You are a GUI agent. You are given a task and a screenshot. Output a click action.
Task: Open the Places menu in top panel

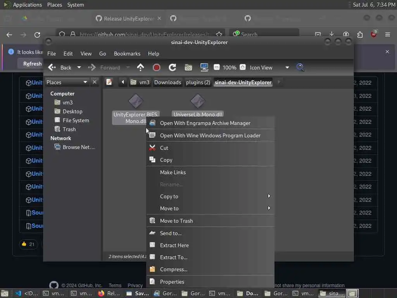[x=55, y=5]
